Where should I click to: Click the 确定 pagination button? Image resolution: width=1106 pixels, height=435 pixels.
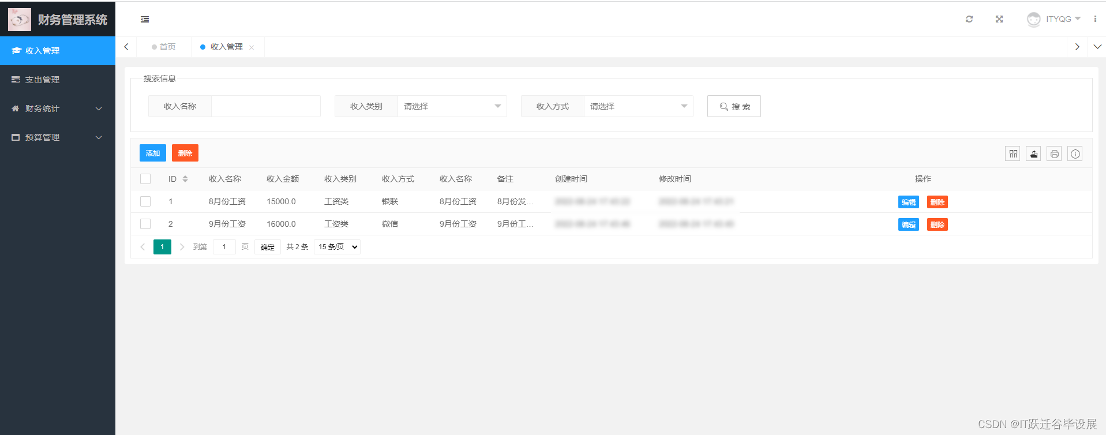pos(268,247)
